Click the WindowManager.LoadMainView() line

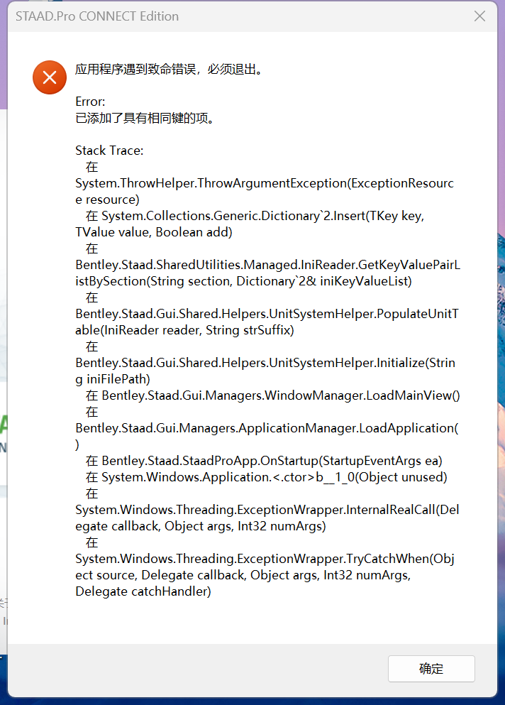(x=273, y=395)
